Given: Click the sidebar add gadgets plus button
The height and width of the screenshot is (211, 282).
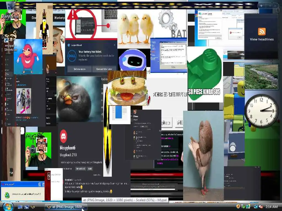Looking at the screenshot, I should [x=261, y=6].
